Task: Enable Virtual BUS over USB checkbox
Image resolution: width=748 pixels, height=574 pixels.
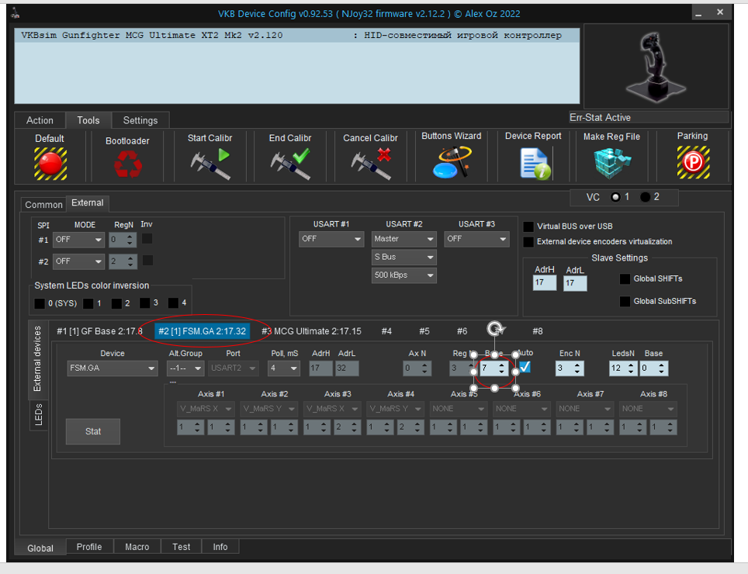Action: pyautogui.click(x=528, y=226)
